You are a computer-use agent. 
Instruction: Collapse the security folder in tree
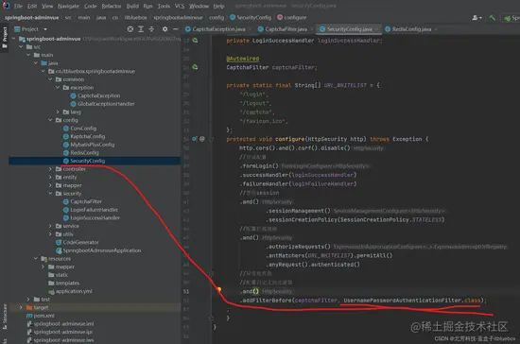(50, 194)
